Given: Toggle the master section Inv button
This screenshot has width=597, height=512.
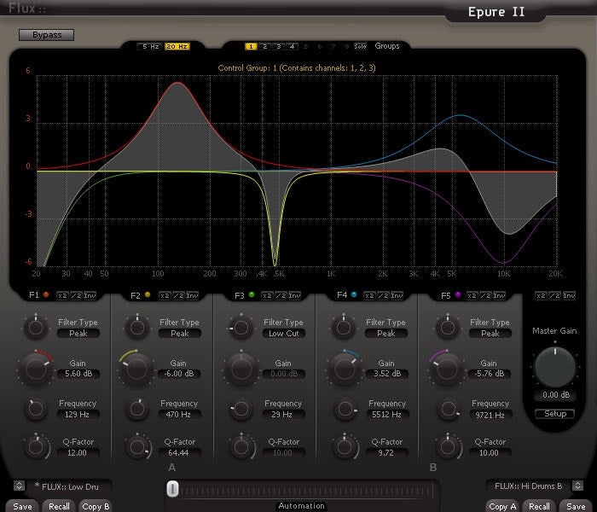Looking at the screenshot, I should [569, 295].
